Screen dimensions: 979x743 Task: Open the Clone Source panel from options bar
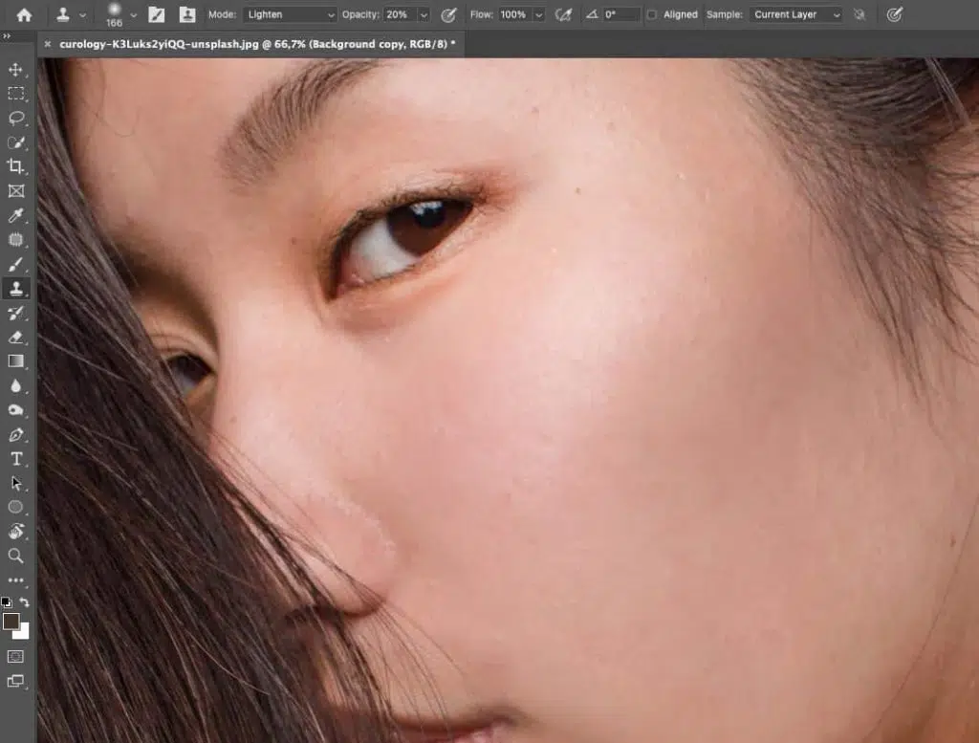(x=187, y=14)
